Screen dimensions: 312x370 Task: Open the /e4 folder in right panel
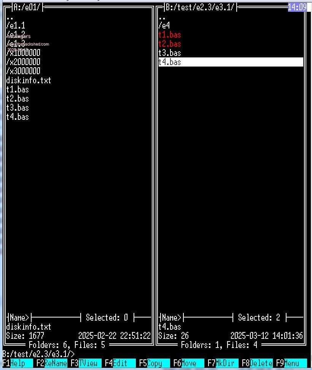[x=164, y=25]
